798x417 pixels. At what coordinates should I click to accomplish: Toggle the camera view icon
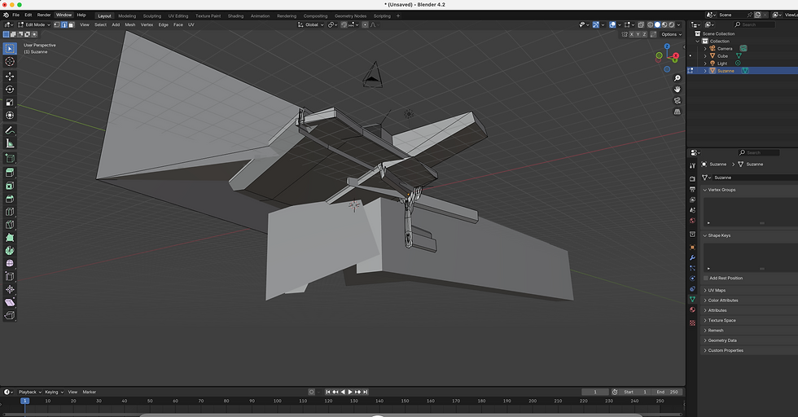coord(677,100)
